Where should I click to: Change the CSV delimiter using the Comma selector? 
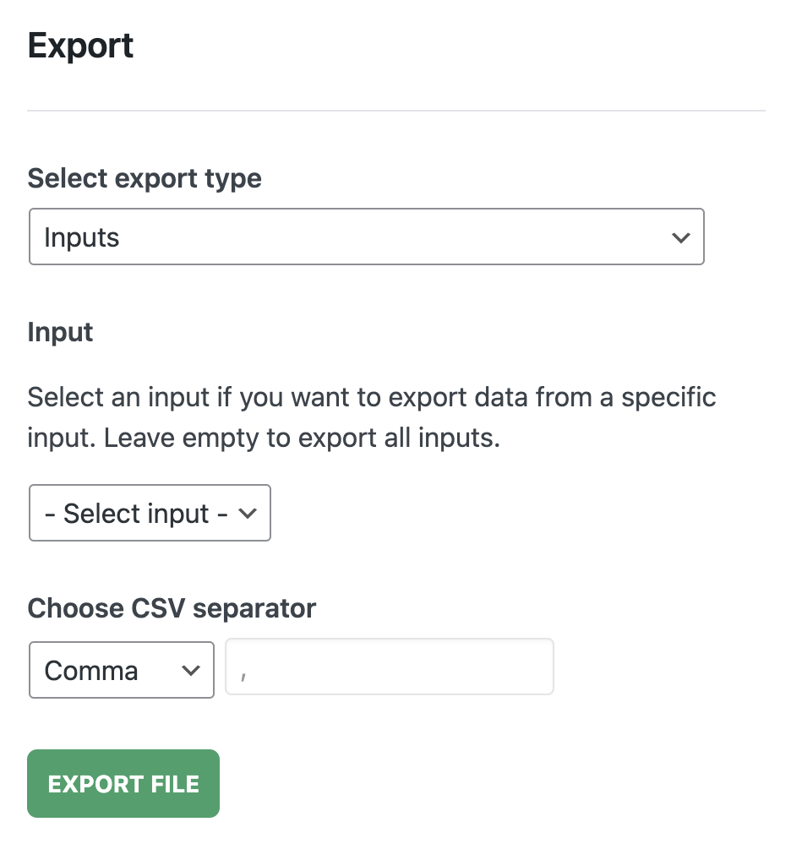[121, 670]
